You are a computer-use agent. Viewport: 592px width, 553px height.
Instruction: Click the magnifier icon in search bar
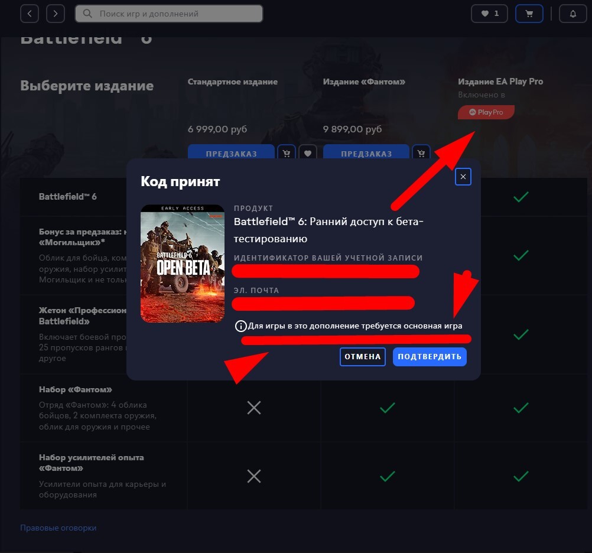click(87, 14)
